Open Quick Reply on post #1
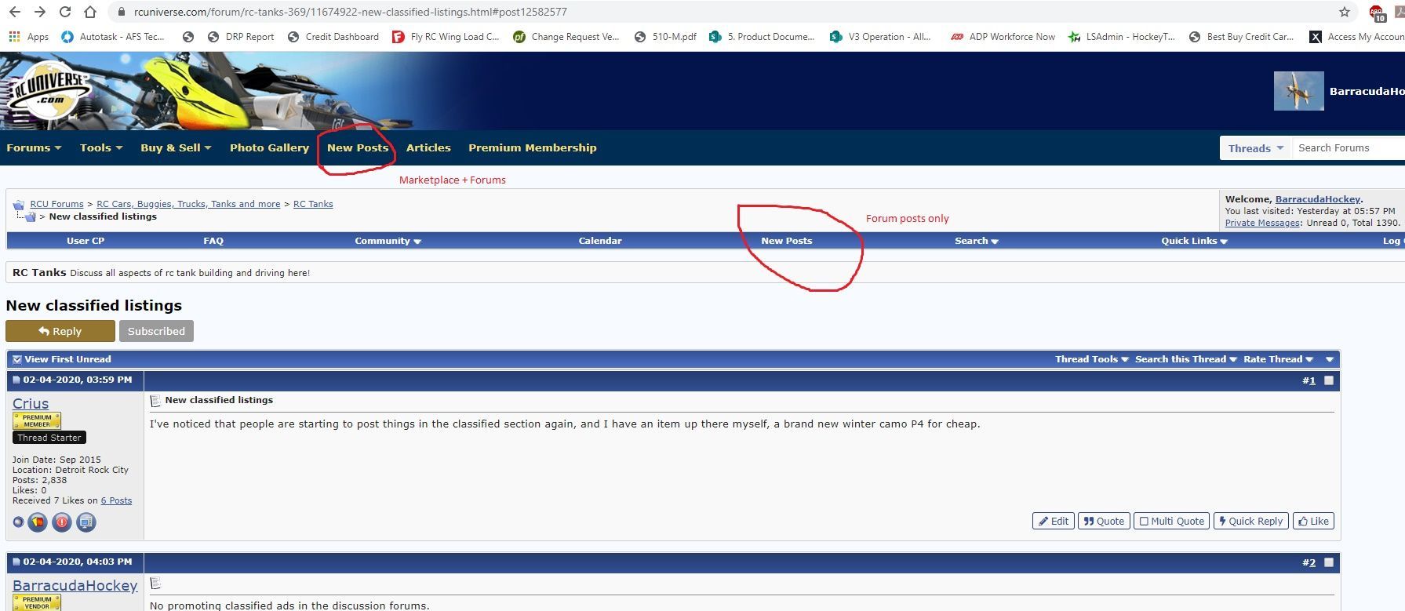Viewport: 1405px width, 611px height. tap(1250, 521)
